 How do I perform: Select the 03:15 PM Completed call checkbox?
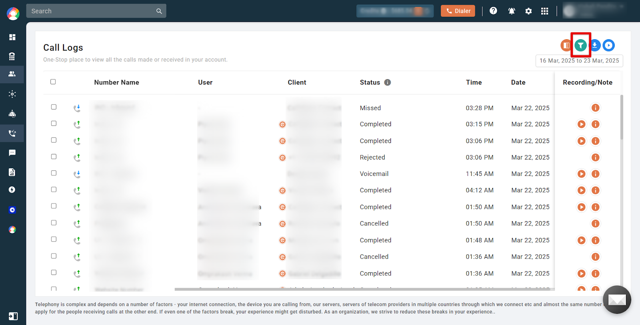[54, 123]
